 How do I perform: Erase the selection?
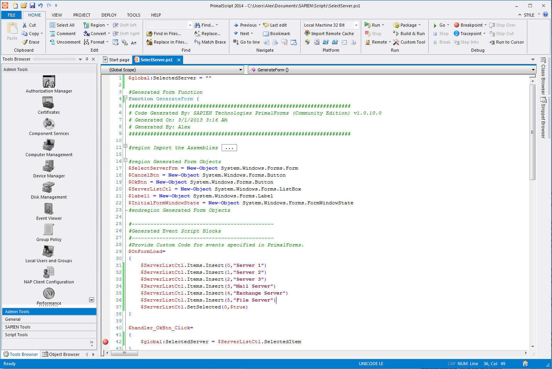tap(30, 42)
